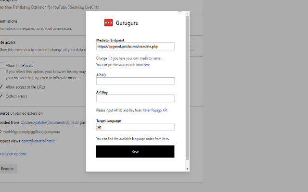Click the Target Language label text
Screen dimensions: 308x192
(108, 121)
